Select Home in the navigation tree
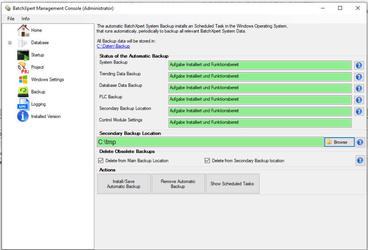Viewport: 368px width, 250px height. pyautogui.click(x=36, y=30)
